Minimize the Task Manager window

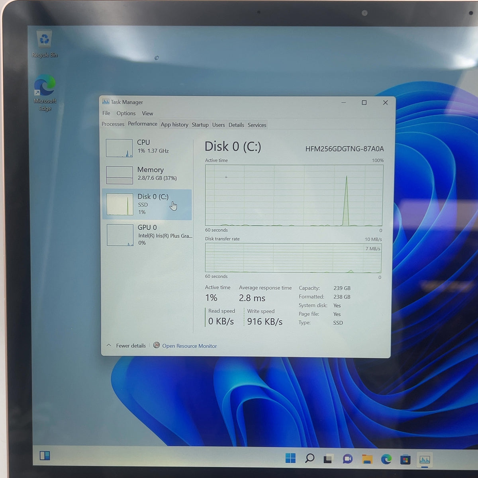tap(343, 102)
